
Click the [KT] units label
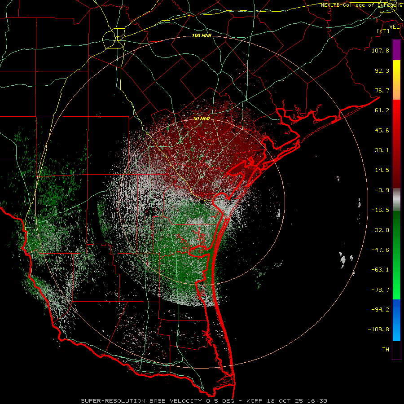(383, 31)
